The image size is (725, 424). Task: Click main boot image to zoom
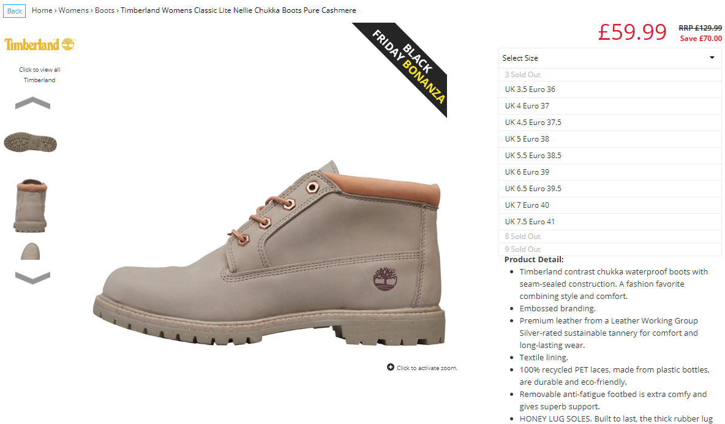click(x=269, y=252)
